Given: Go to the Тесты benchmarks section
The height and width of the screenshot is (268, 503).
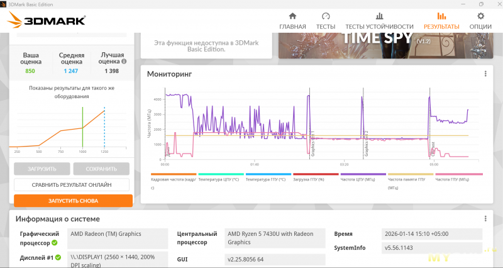Looking at the screenshot, I should tap(325, 21).
